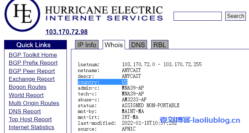Screen dimensions: 249x133
Task: Click the Quick Links header
Action: pos(35,45)
